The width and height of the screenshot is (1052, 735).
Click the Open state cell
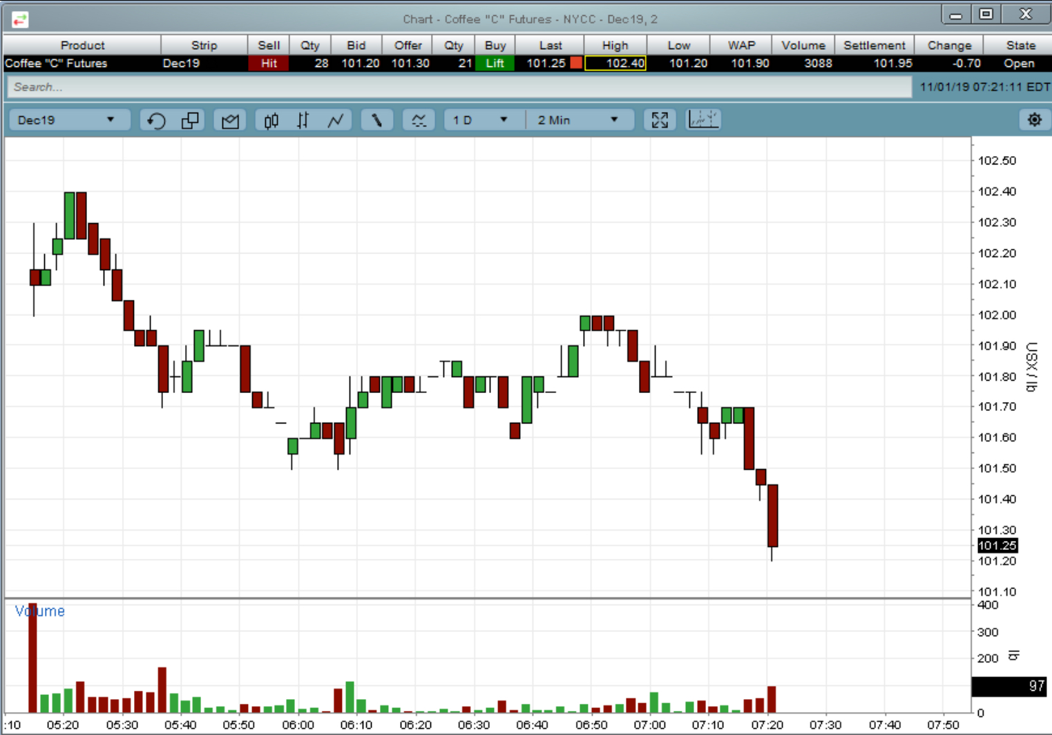tap(1019, 64)
